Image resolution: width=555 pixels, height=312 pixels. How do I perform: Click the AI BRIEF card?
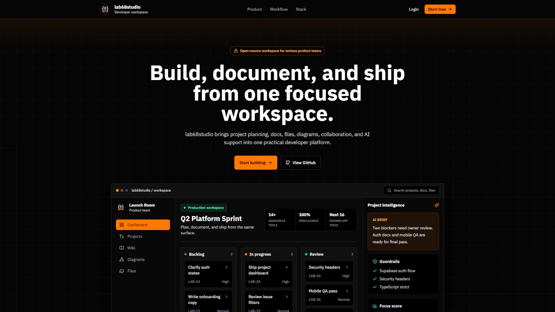click(x=403, y=231)
